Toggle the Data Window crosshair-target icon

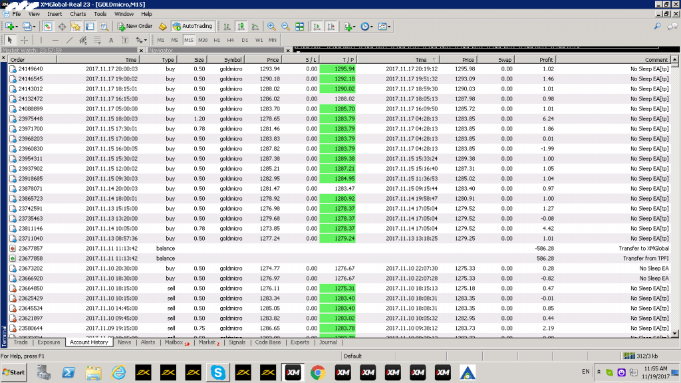pos(62,27)
